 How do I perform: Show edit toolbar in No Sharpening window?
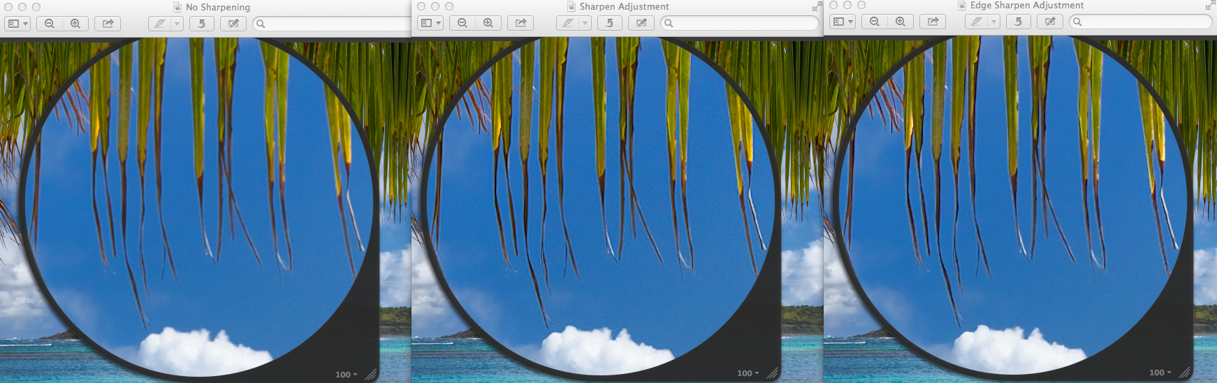pos(233,24)
